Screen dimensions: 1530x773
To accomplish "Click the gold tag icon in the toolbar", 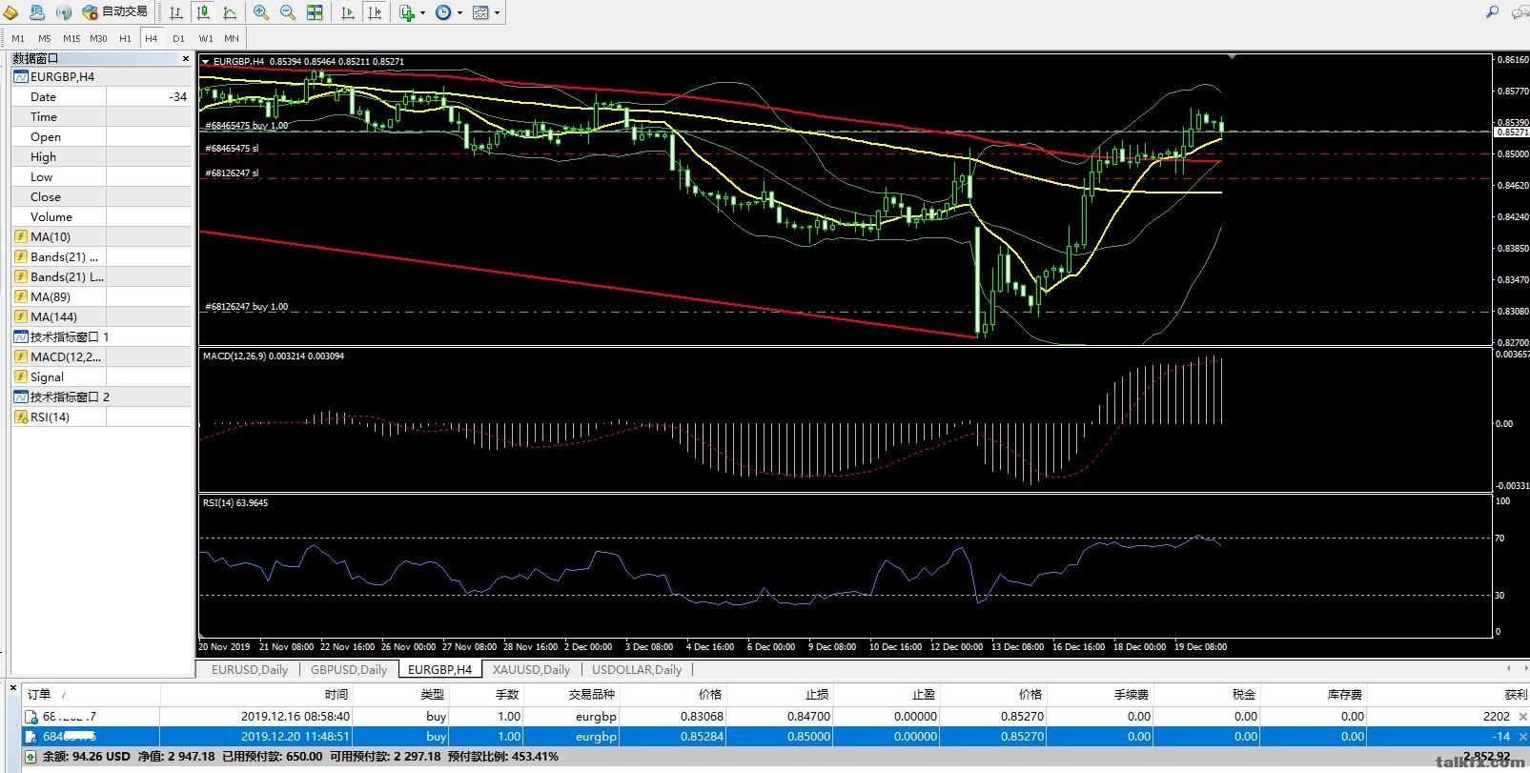I will [x=10, y=12].
